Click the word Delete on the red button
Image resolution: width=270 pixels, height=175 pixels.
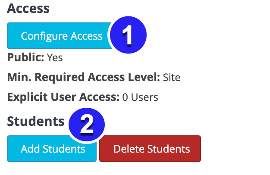tap(129, 149)
